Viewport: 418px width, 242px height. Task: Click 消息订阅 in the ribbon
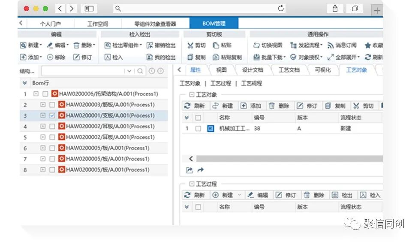click(342, 45)
